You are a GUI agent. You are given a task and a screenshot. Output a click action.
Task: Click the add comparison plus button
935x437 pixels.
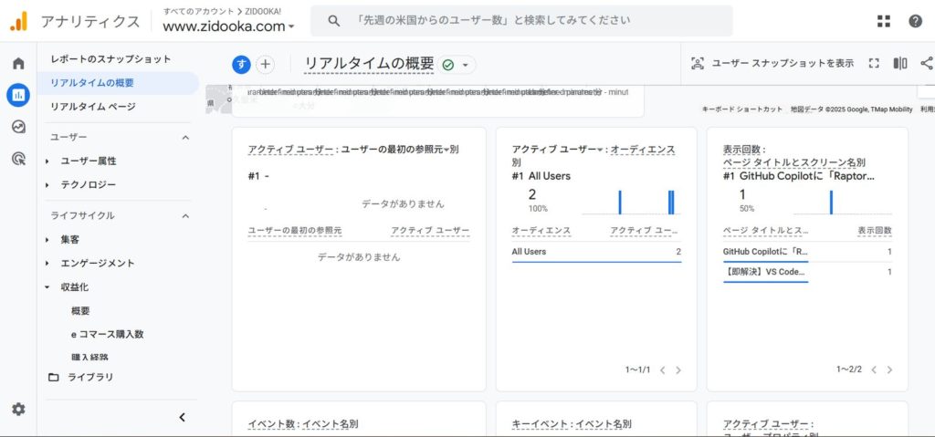(x=265, y=64)
